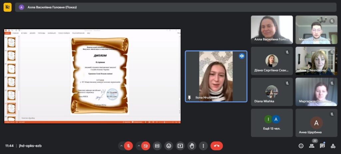Leave the call with the red hang-up button

(x=216, y=146)
